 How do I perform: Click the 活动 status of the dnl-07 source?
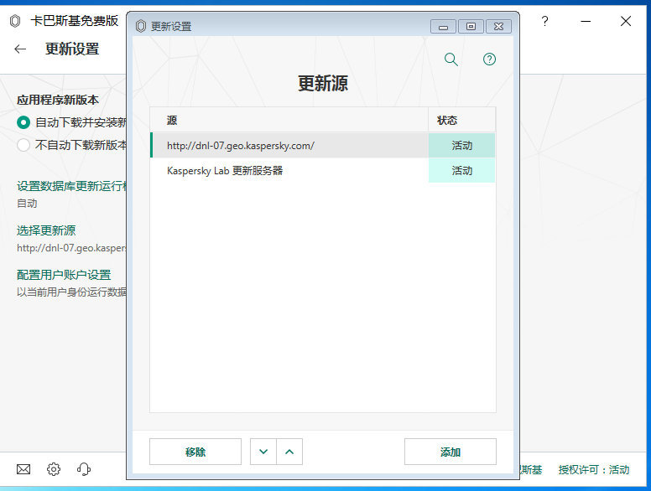coord(461,146)
